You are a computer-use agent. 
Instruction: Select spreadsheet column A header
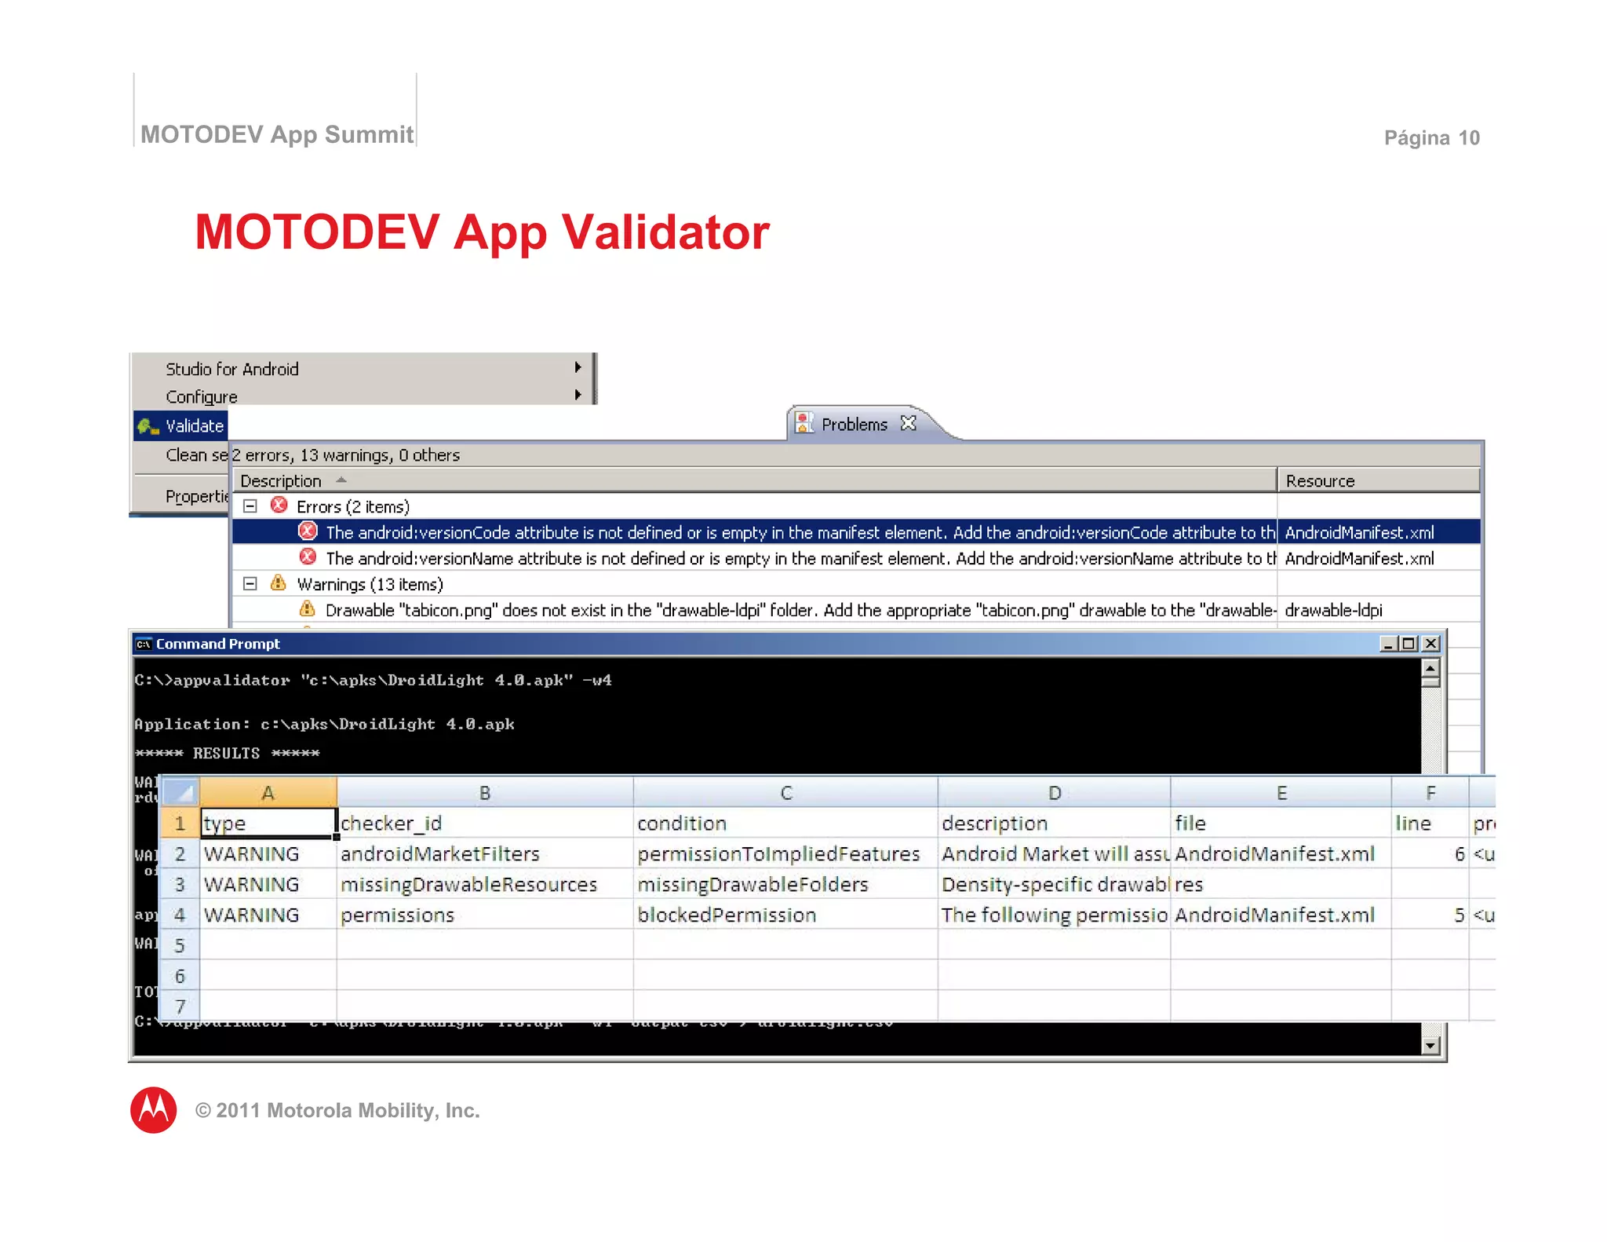coord(268,793)
